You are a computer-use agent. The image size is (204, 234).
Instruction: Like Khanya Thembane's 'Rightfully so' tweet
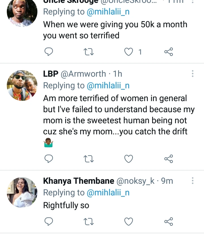click(x=129, y=222)
